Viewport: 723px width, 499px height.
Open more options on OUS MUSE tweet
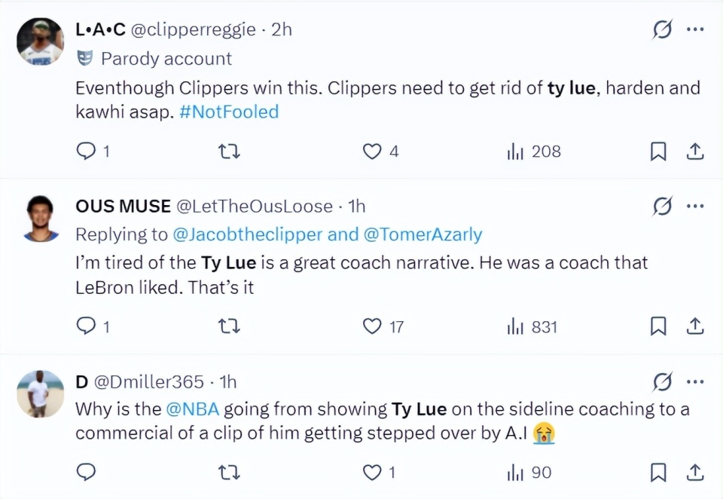[694, 206]
